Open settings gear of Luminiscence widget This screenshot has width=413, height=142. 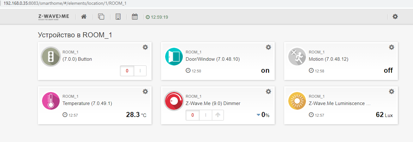pos(392,91)
